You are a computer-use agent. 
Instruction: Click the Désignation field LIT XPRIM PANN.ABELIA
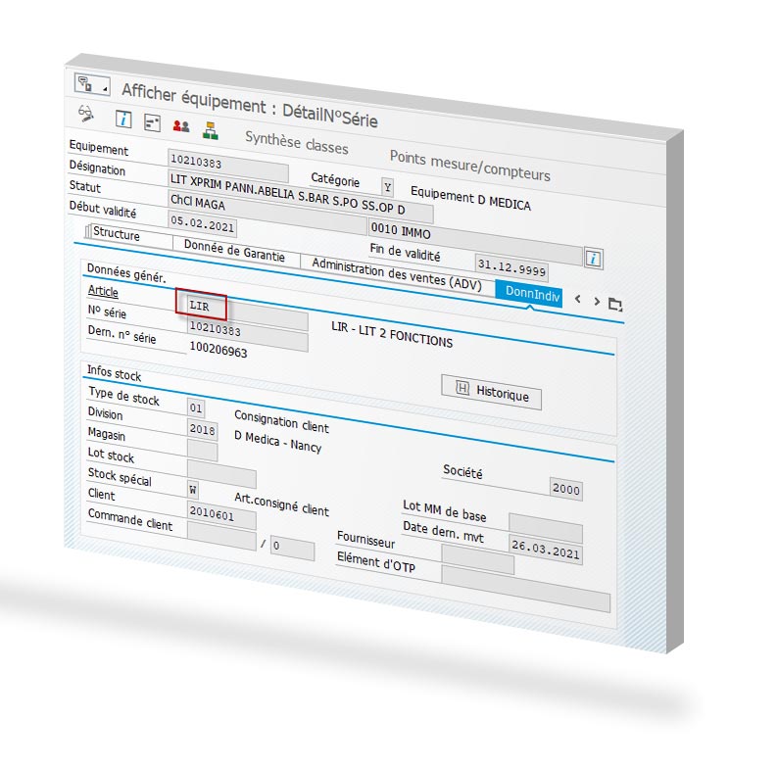click(300, 197)
